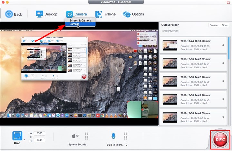The height and width of the screenshot is (151, 232).
Task: Select the file name 2019-12-06 14.42.28.mov
Action: [x=196, y=77]
